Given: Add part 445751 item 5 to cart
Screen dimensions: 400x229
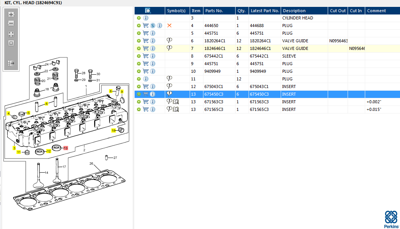Looking at the screenshot, I should point(146,33).
